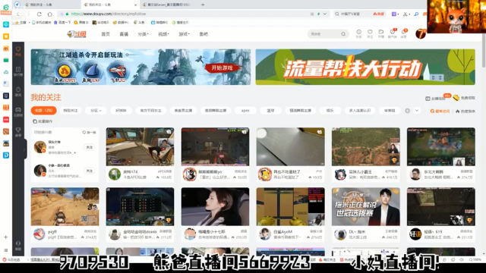486x273 pixels.
Task: Open the trophy icon in dark sidebar
Action: 18,130
